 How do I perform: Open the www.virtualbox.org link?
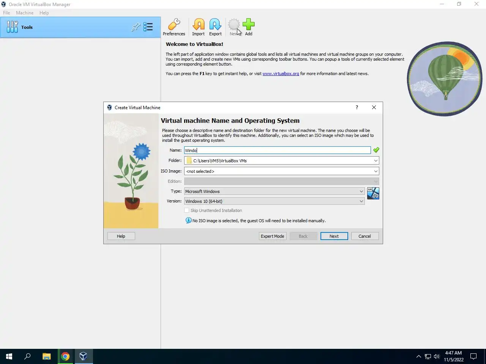[x=281, y=74]
